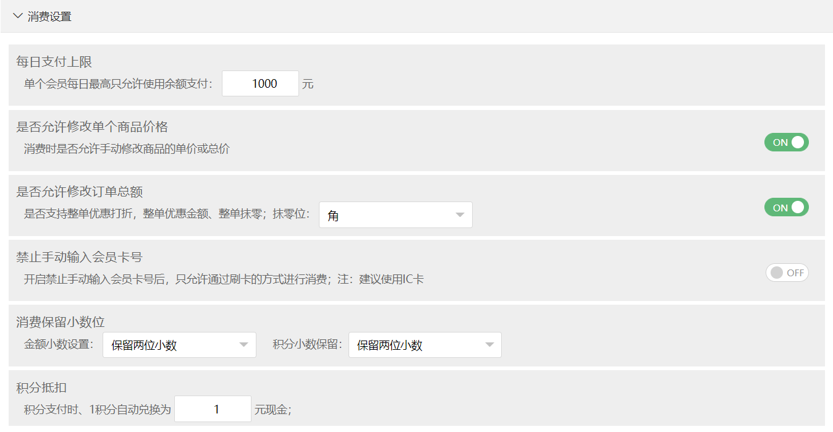Click the 禁止手动输入会员卡号 heading

[80, 257]
